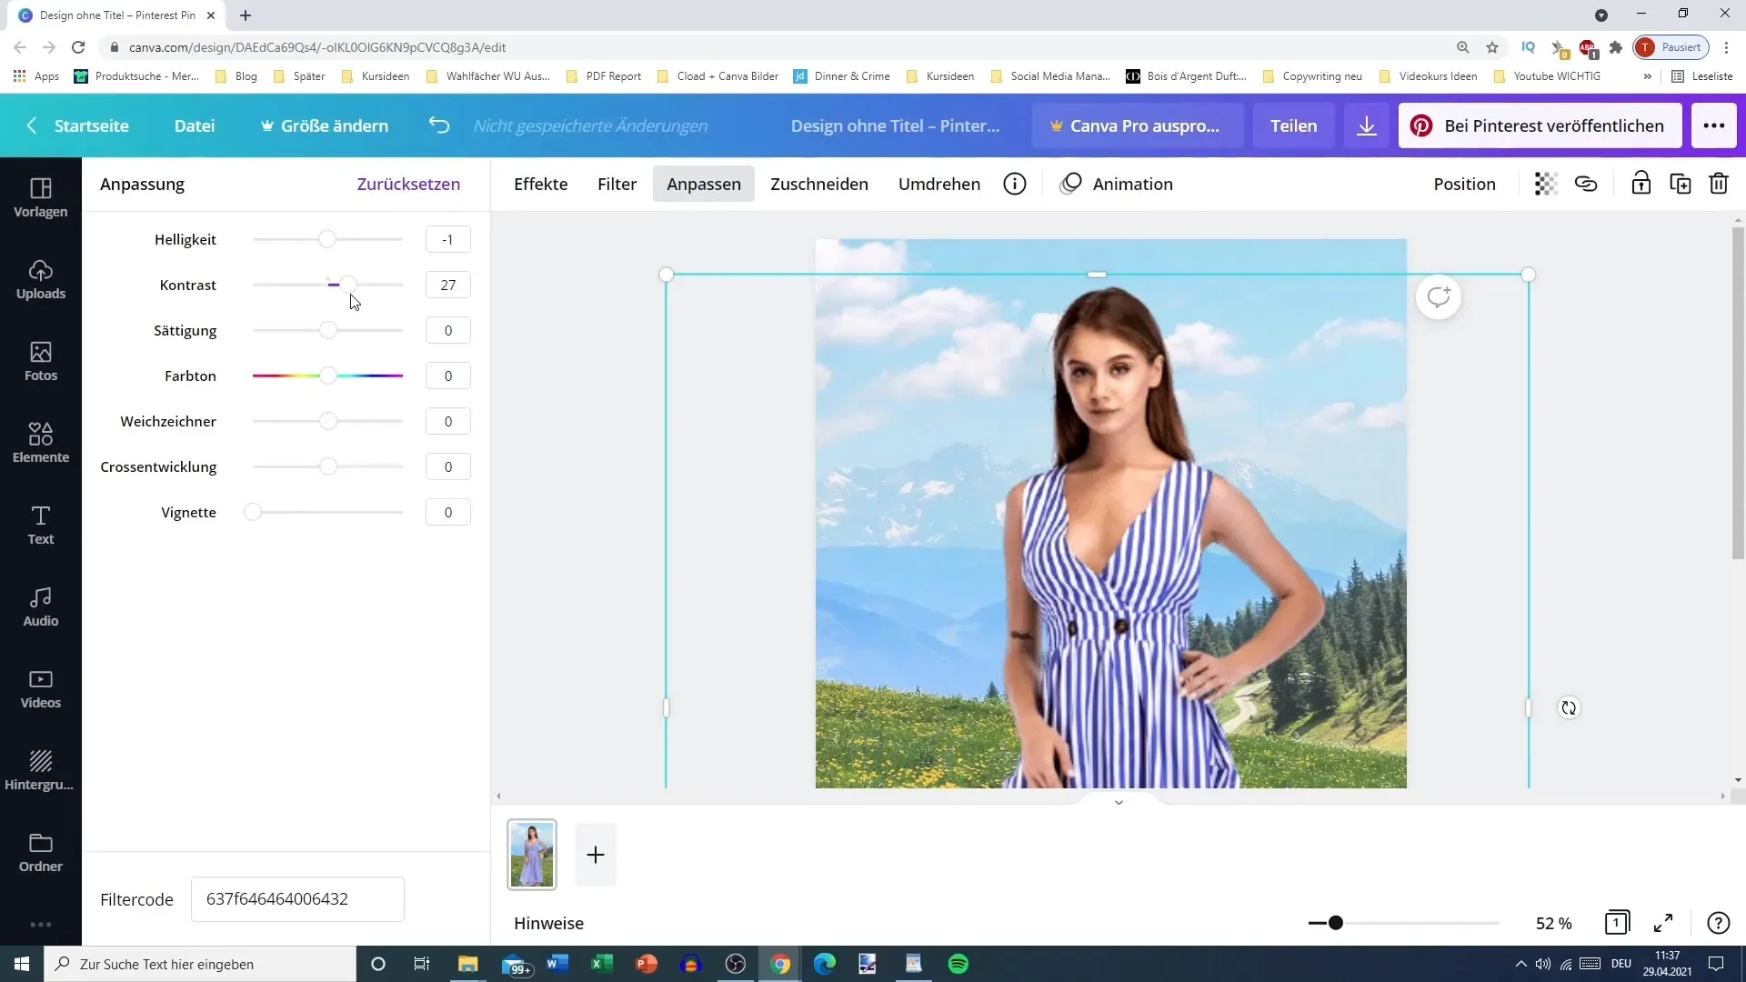
Task: Click Canva Pro ausprobieren button
Action: coord(1137,125)
